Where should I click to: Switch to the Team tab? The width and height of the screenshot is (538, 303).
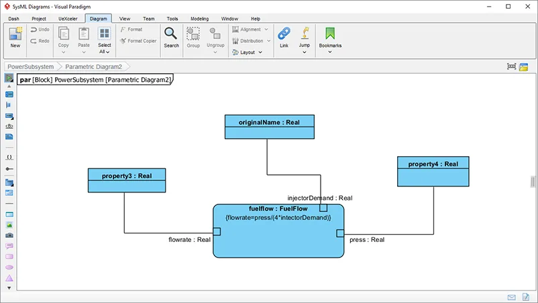click(x=148, y=19)
